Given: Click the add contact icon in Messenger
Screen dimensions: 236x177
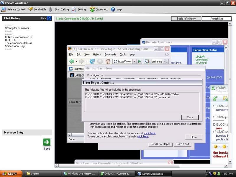Looking at the screenshot, I should pyautogui.click(x=216, y=99).
